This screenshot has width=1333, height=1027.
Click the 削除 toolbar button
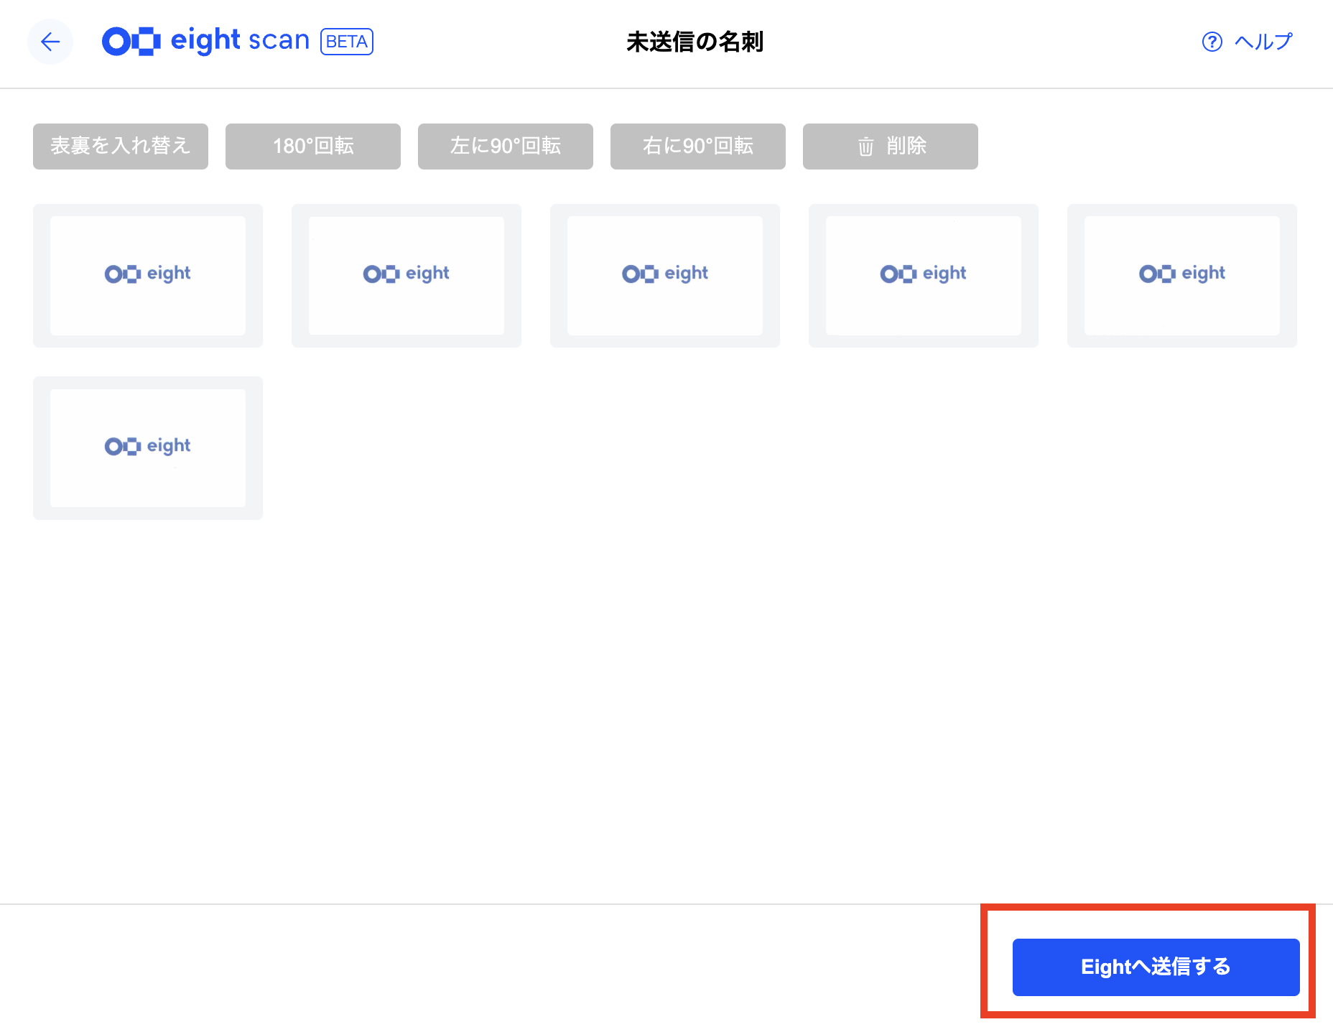890,147
